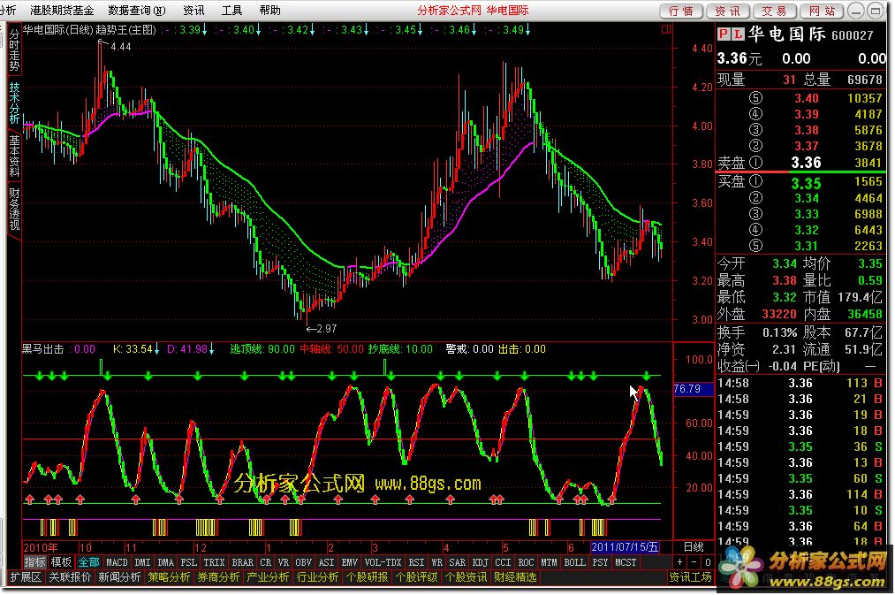Switch sub-chart indicator to CR

pyautogui.click(x=266, y=562)
